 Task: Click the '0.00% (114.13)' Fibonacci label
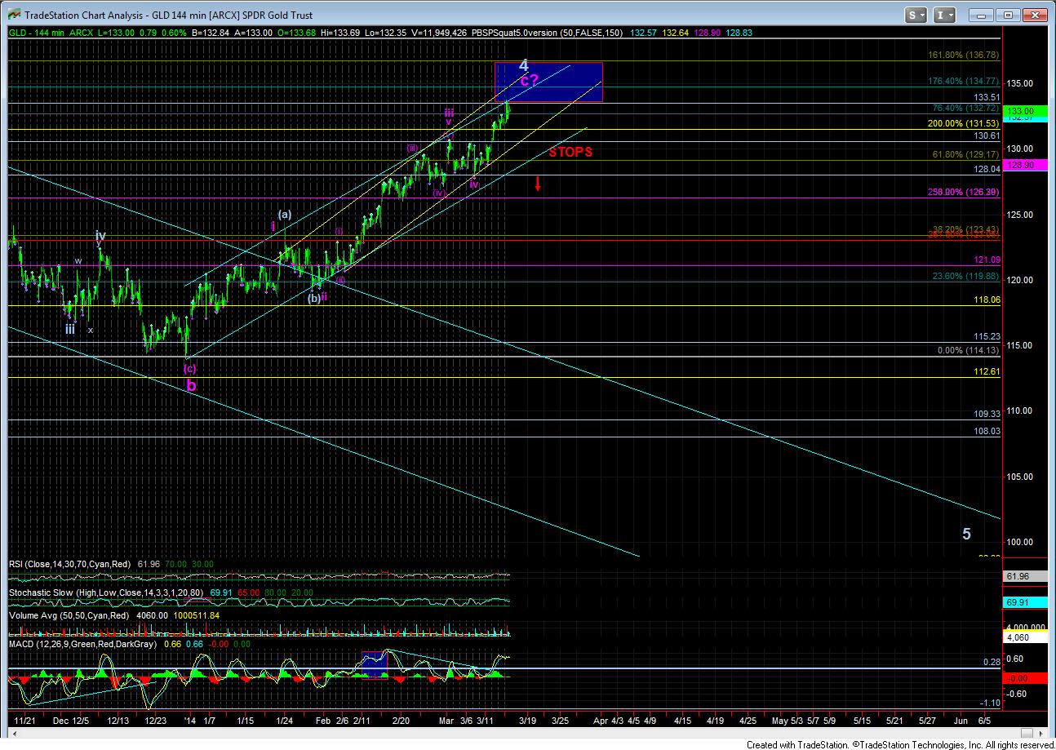967,351
